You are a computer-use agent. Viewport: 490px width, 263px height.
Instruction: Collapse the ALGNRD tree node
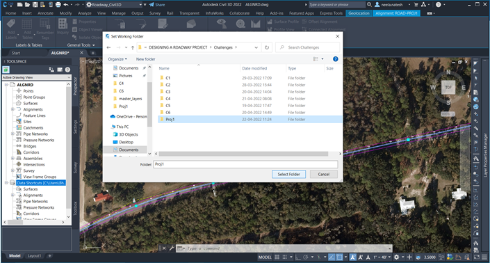click(x=6, y=85)
